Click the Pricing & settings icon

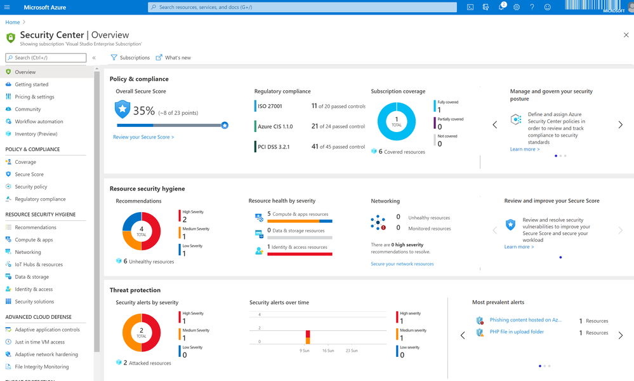click(x=8, y=97)
